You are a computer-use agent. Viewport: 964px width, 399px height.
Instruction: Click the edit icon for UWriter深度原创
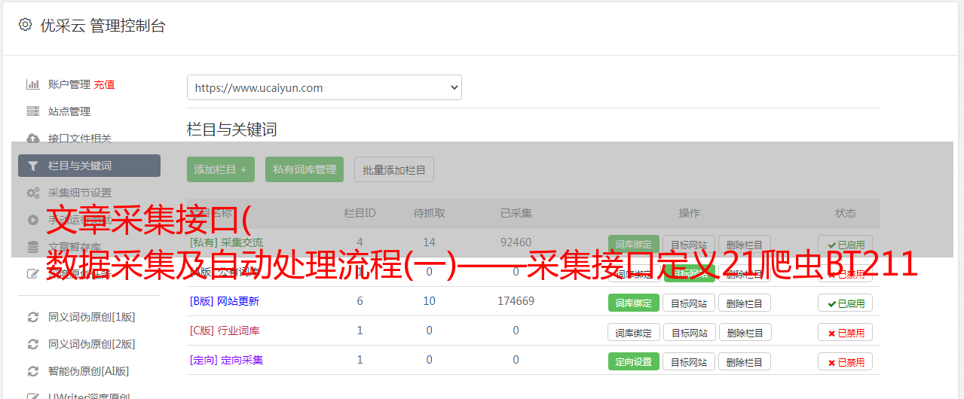click(32, 396)
